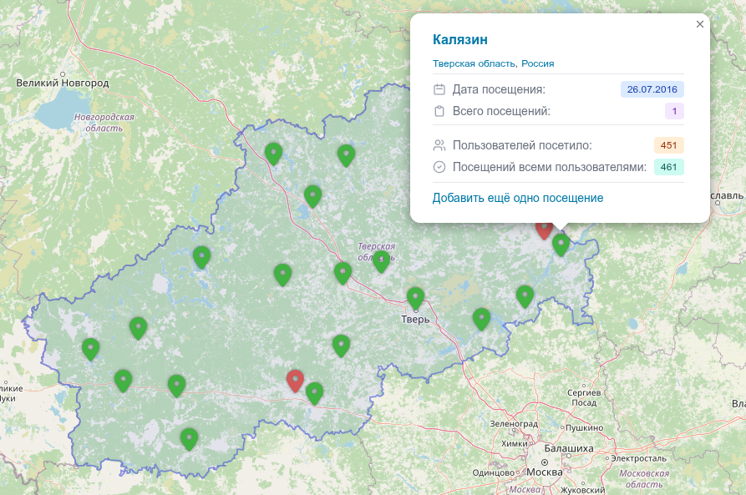This screenshot has width=746, height=495.
Task: Open the Россия link in the popup
Action: 538,63
